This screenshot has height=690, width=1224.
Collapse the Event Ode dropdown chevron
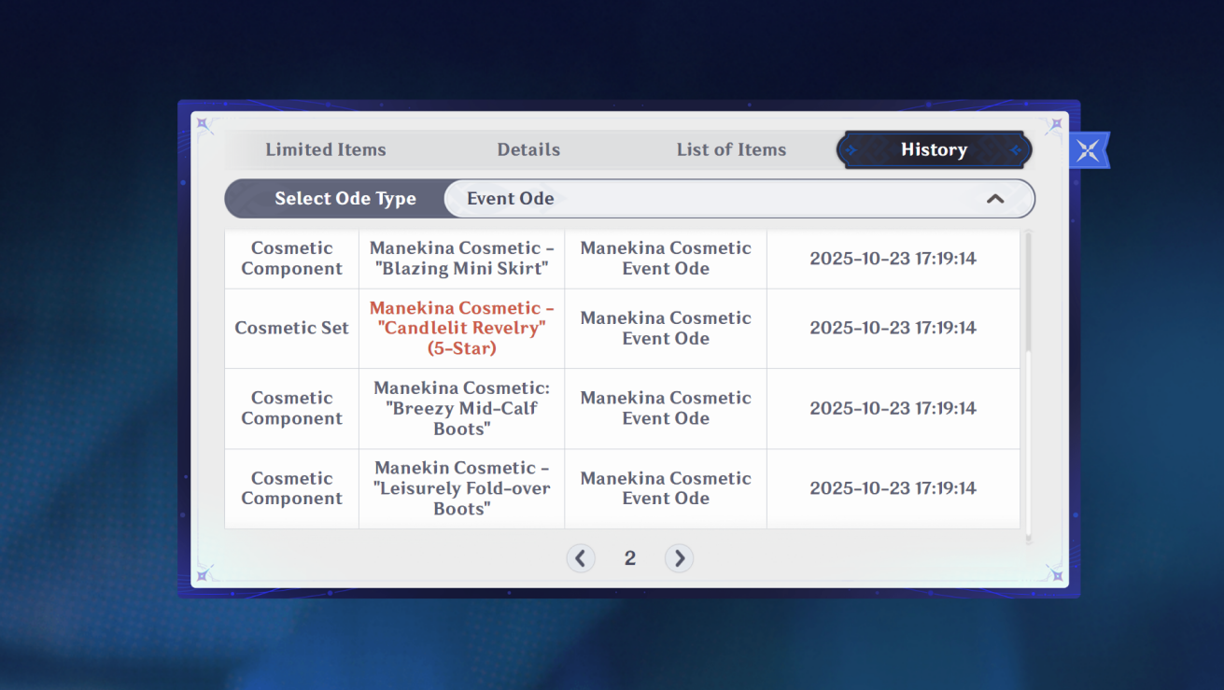coord(995,199)
